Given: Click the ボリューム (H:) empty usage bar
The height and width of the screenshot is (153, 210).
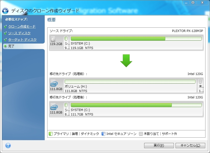Looking at the screenshot, I should coord(130,82).
